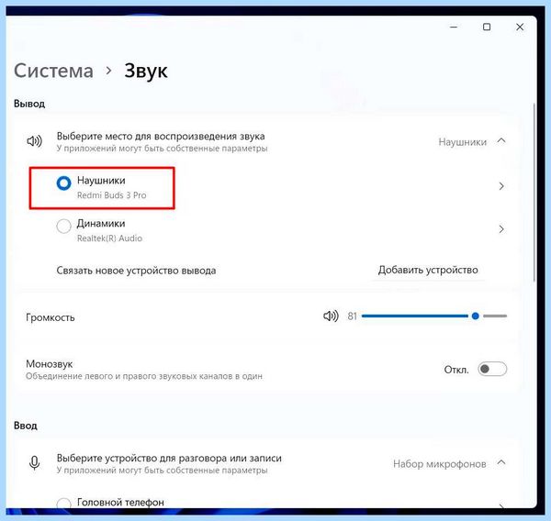Minimize the settings window
Viewport: 551px width, 521px height.
454,27
